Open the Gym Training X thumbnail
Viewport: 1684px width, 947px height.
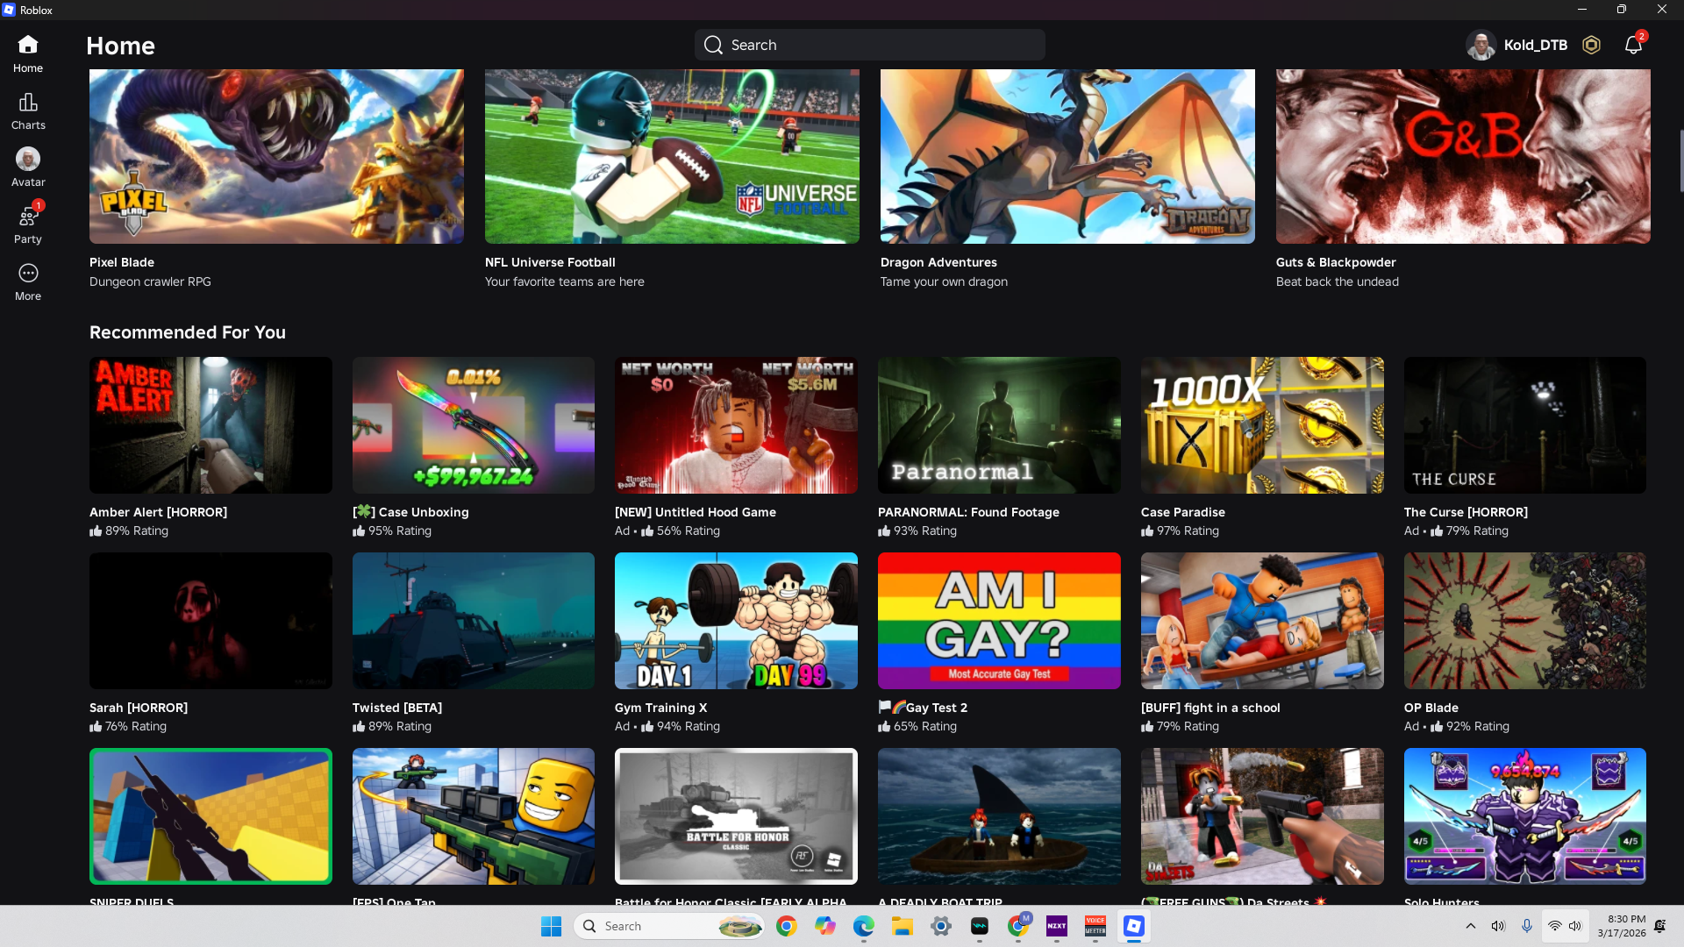pyautogui.click(x=736, y=621)
